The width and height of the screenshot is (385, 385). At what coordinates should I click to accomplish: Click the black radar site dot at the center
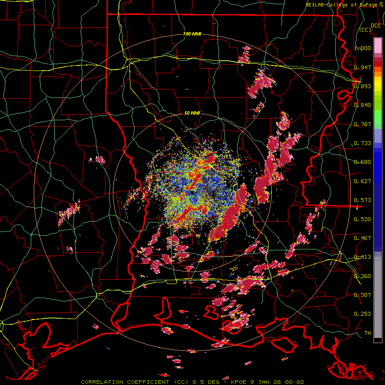(192, 193)
